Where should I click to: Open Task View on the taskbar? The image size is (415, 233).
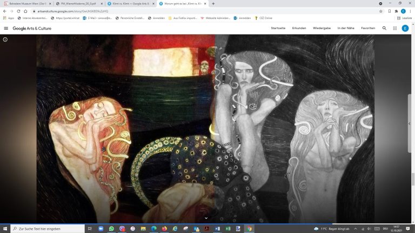point(90,229)
